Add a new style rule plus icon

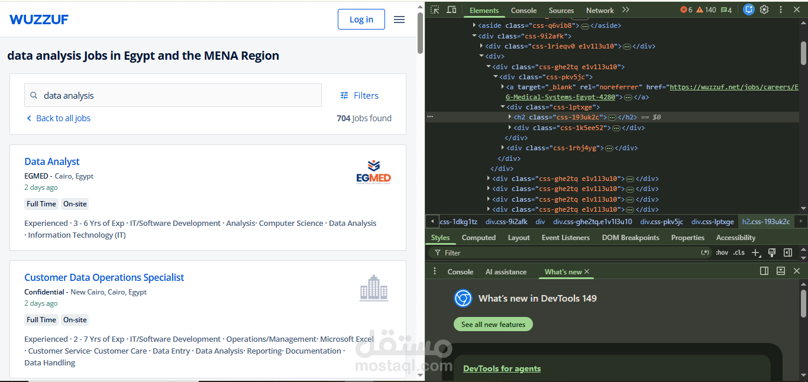[755, 252]
